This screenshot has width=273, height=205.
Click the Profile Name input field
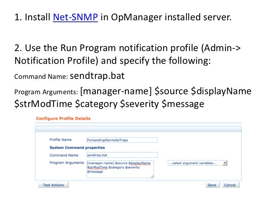pos(122,140)
